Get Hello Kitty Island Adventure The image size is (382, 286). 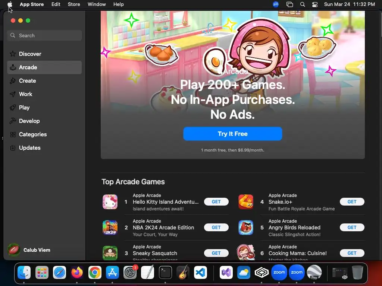pos(216,201)
